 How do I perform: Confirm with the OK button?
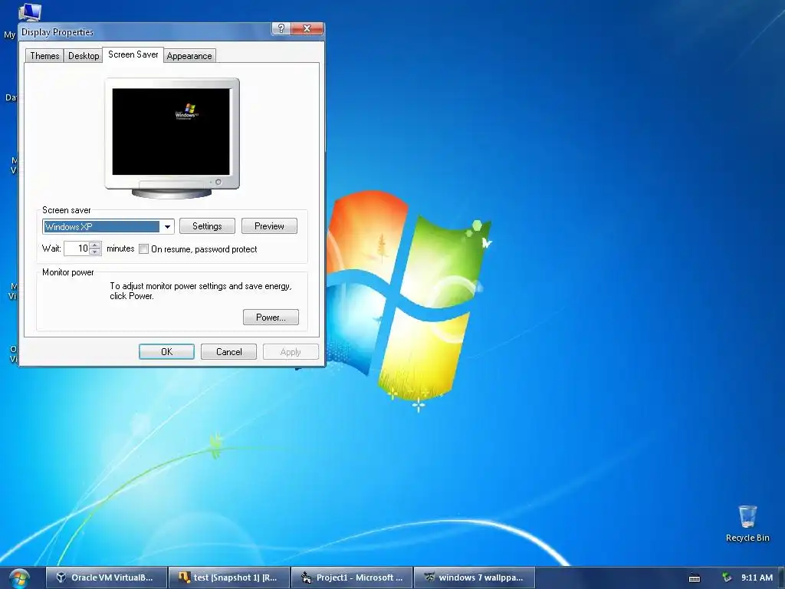click(x=166, y=351)
